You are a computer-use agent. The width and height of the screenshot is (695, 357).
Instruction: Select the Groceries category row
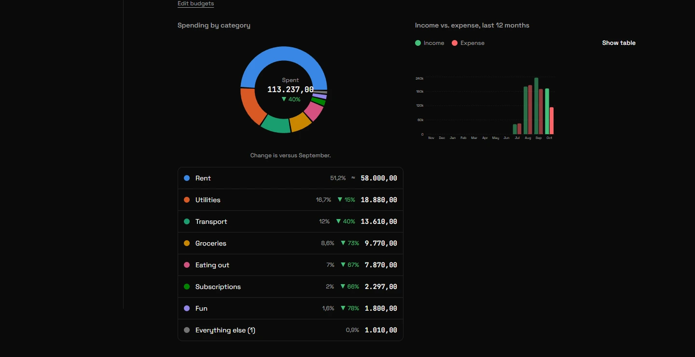pos(291,243)
